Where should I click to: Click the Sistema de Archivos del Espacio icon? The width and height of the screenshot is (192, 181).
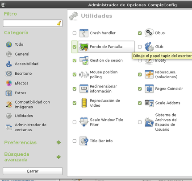pyautogui.click(x=149, y=122)
